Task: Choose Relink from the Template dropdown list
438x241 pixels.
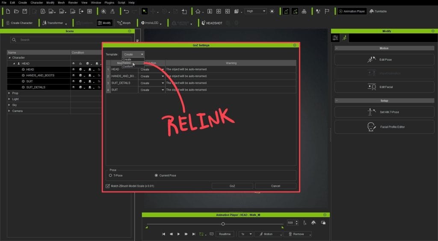Action: tap(127, 63)
